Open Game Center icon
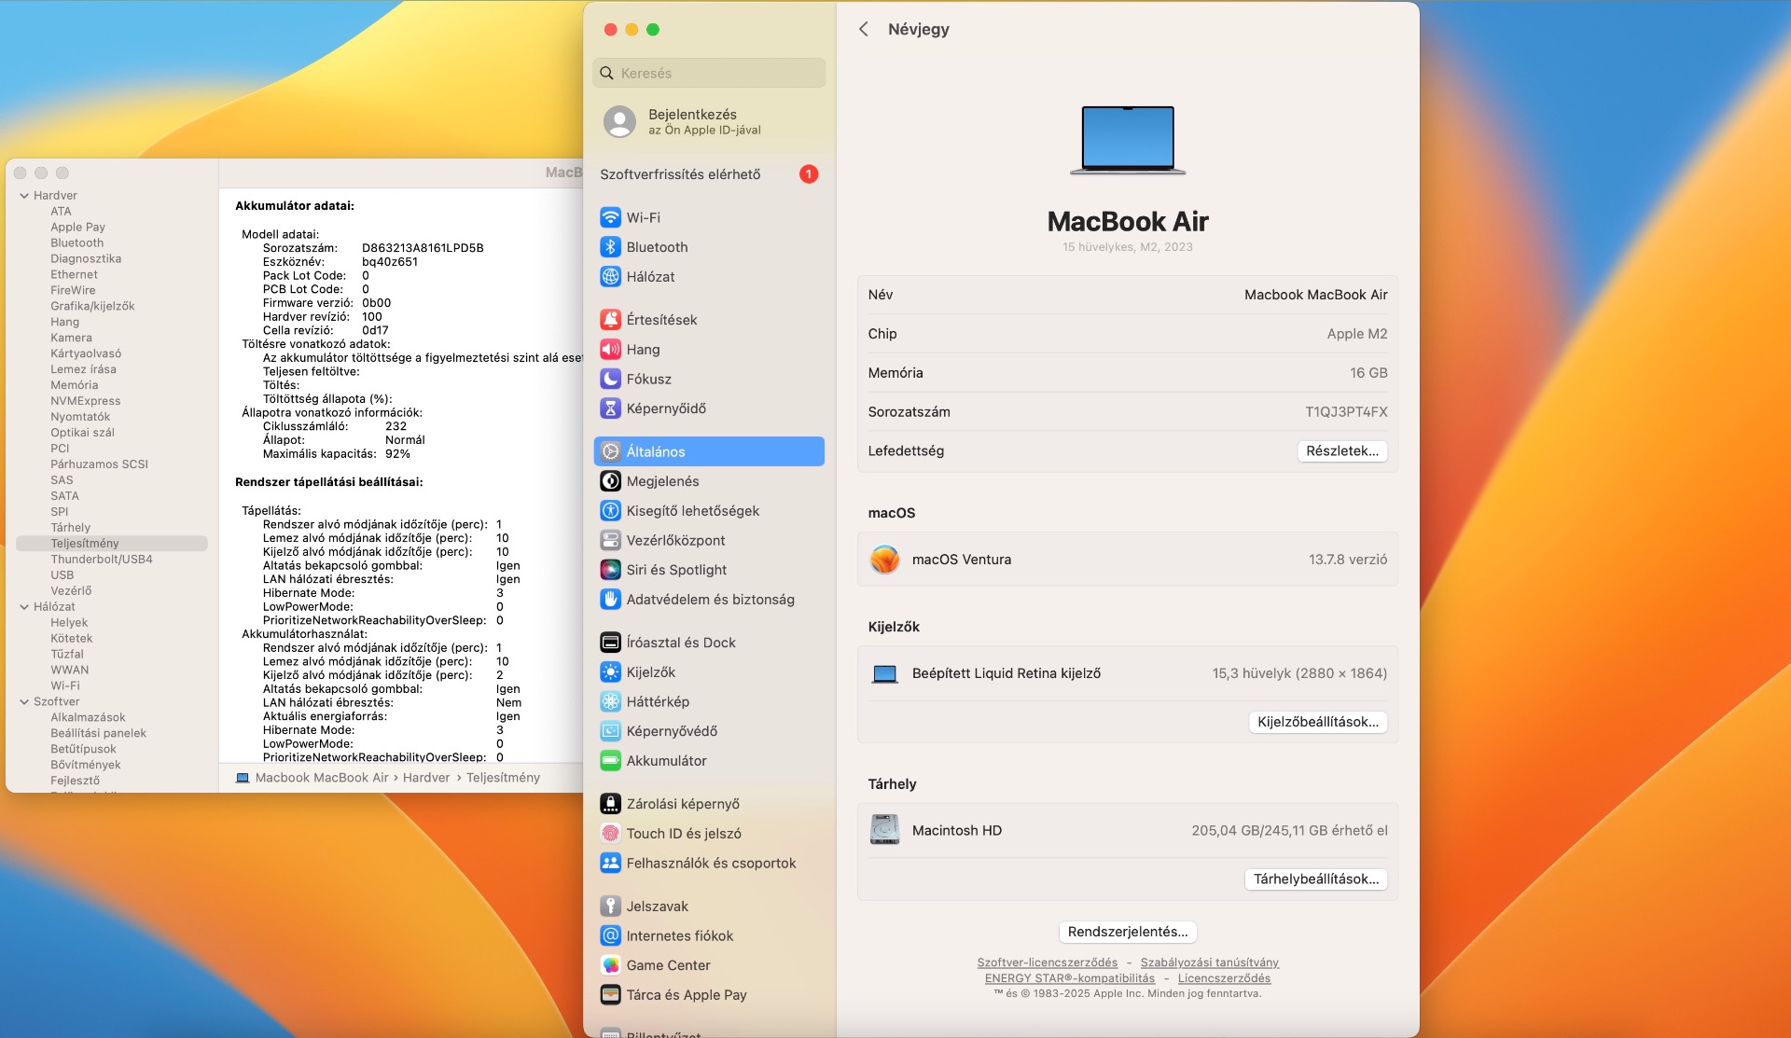 pyautogui.click(x=610, y=965)
